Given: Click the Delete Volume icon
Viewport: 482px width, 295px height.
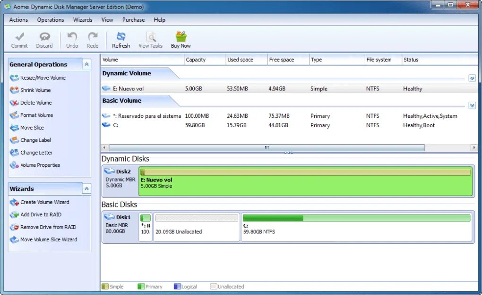Looking at the screenshot, I should click(x=14, y=103).
